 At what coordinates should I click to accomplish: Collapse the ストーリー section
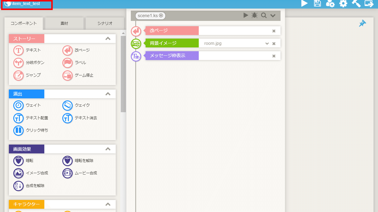pyautogui.click(x=108, y=39)
